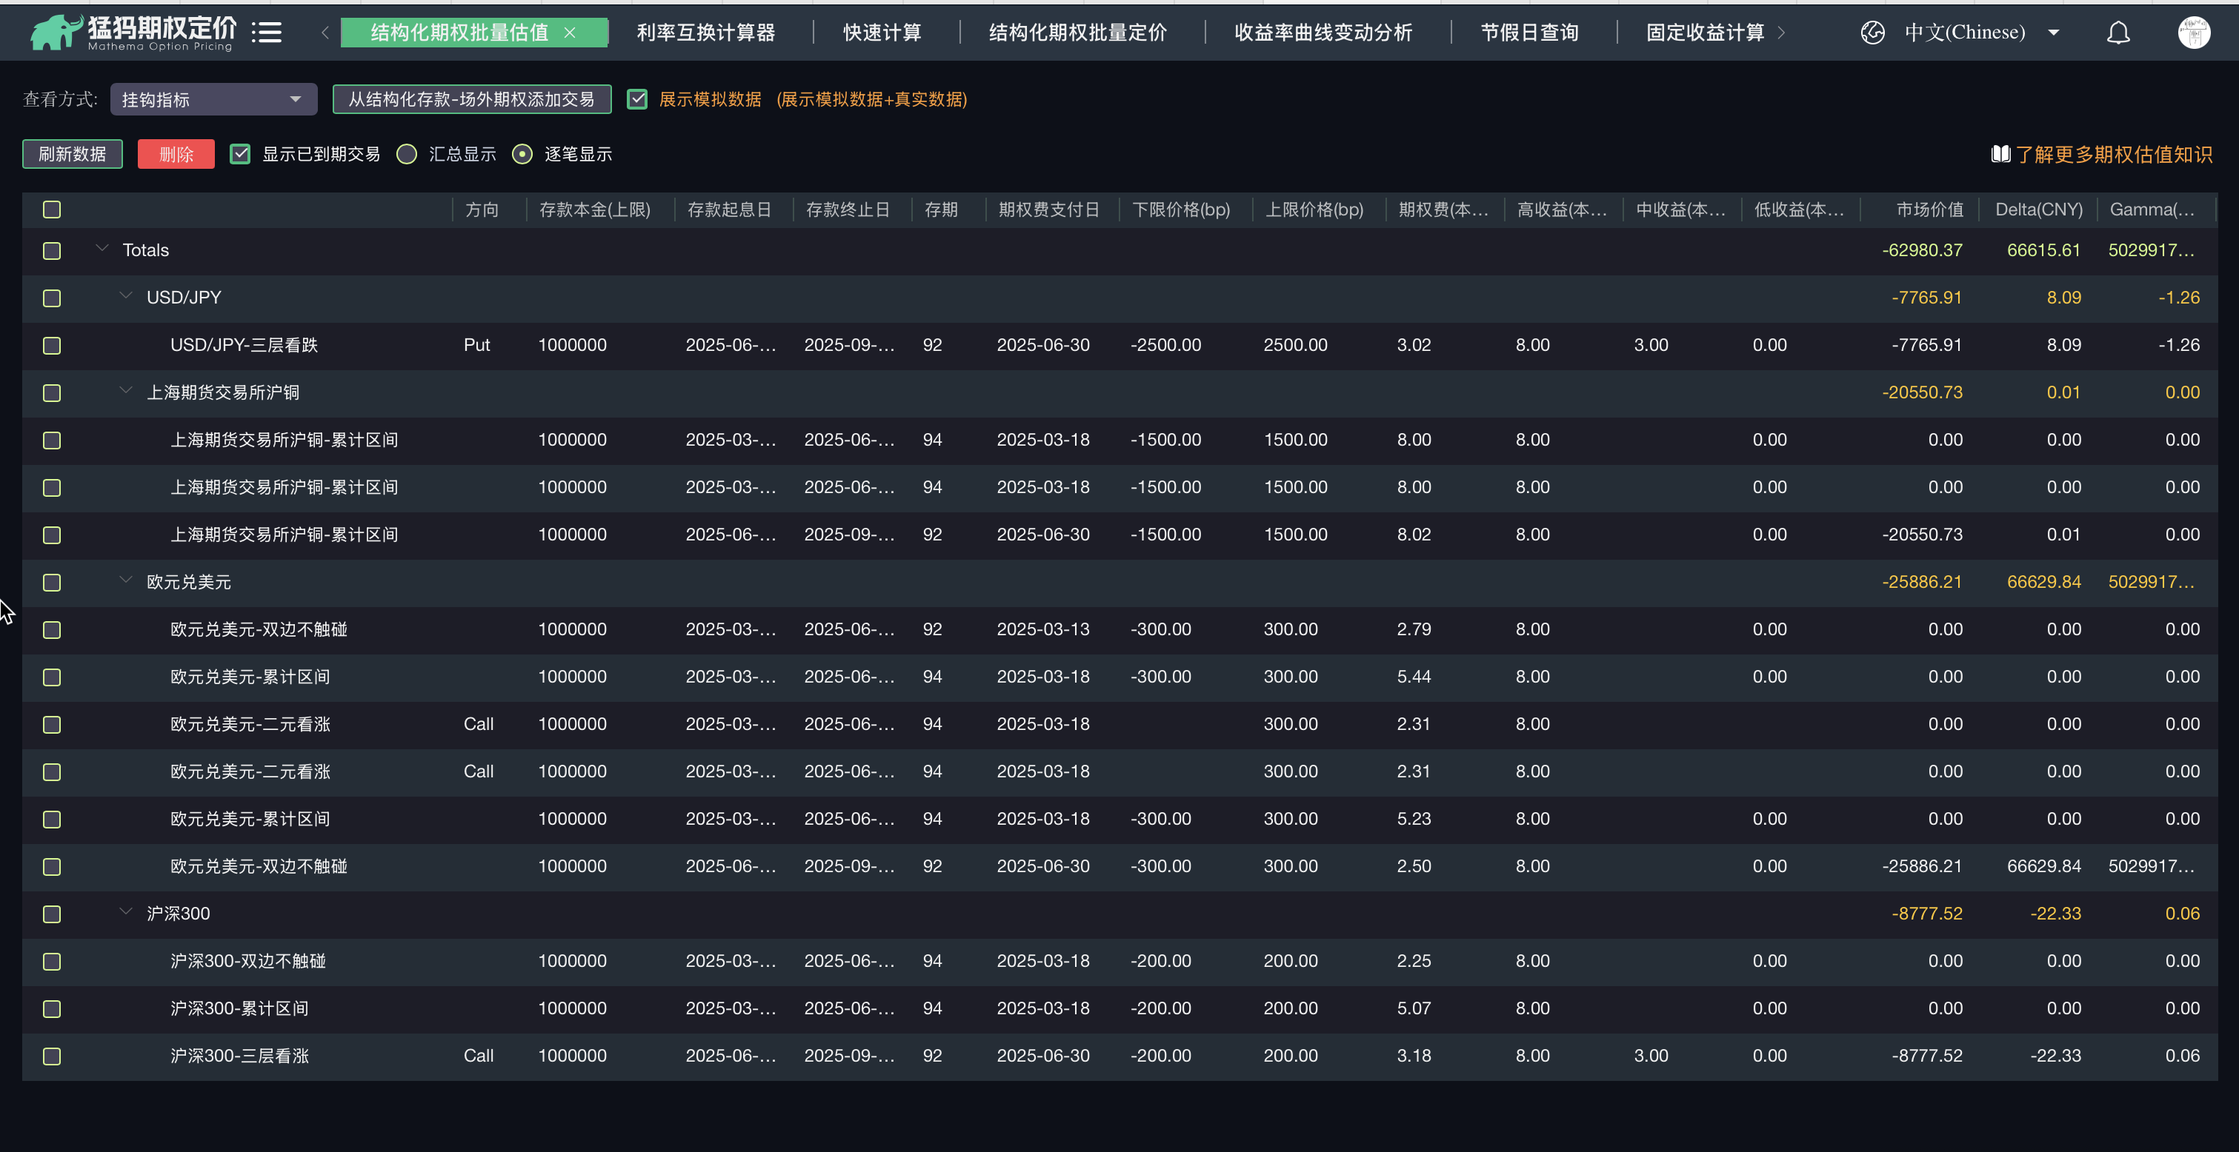Open the 节假日查询 tab
The width and height of the screenshot is (2239, 1152).
pyautogui.click(x=1529, y=33)
